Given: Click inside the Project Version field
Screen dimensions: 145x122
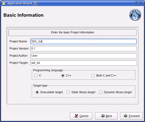Looking at the screenshot, I should point(84,48).
